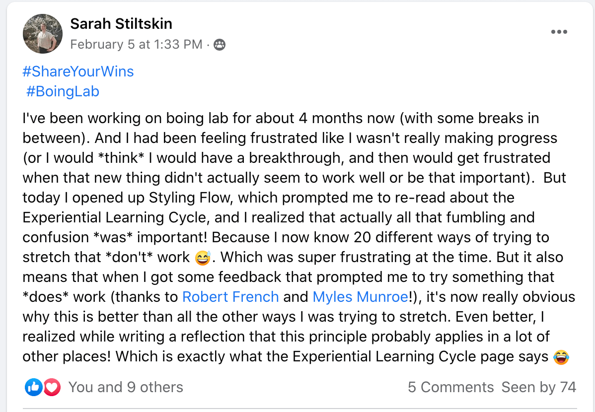595x412 pixels.
Task: Click the red heart Love reaction icon
Action: (51, 387)
